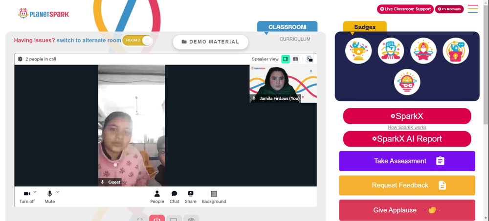Click the '2 people in call' text
This screenshot has width=489, height=221.
pyautogui.click(x=41, y=59)
